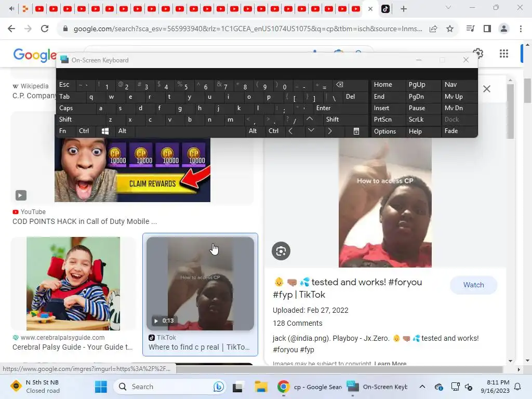This screenshot has width=532, height=399.
Task: Click the left arrow key on on-screen keyboard
Action: (x=290, y=131)
